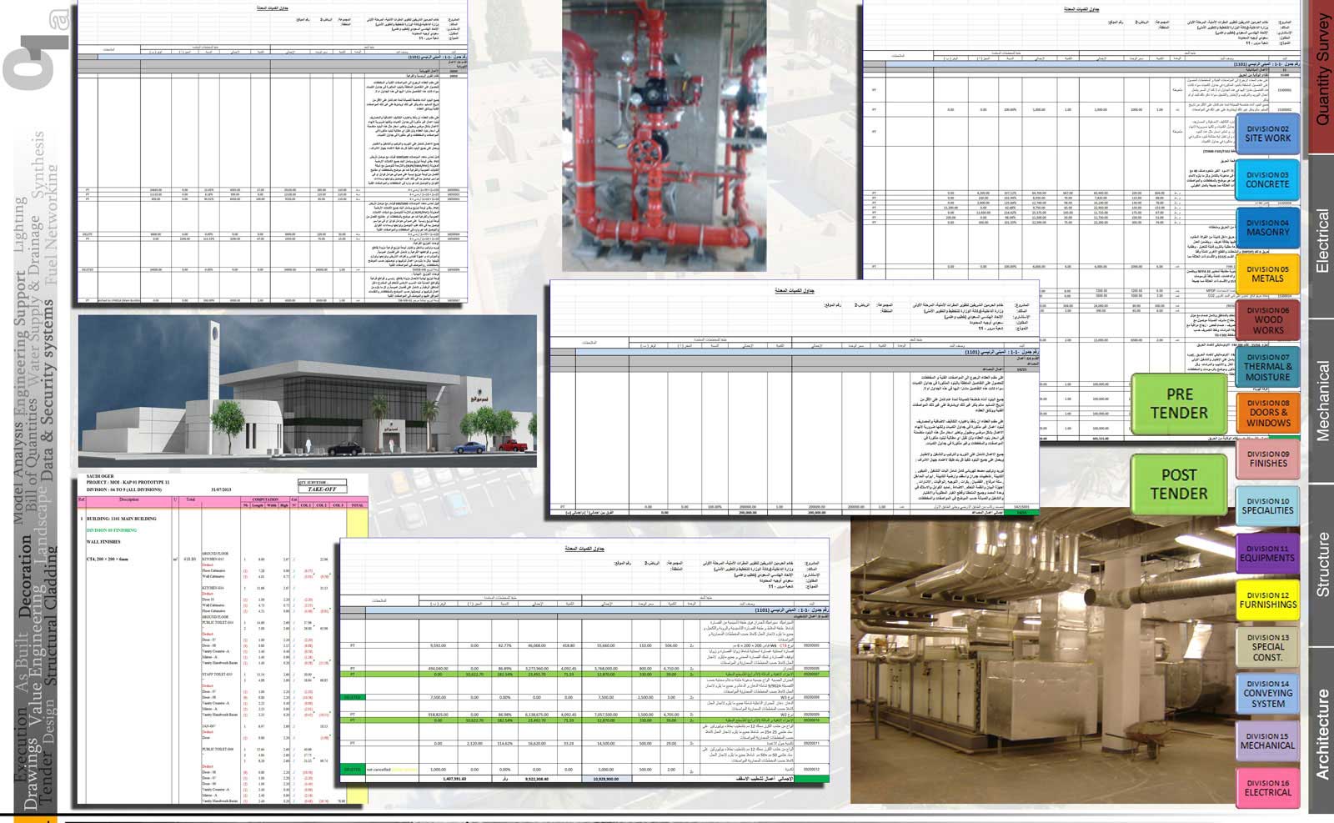Image resolution: width=1334 pixels, height=823 pixels.
Task: Select the Division 03 Concrete button
Action: coord(1267,180)
